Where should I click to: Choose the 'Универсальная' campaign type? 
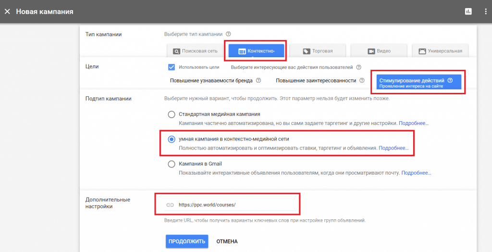pyautogui.click(x=441, y=51)
